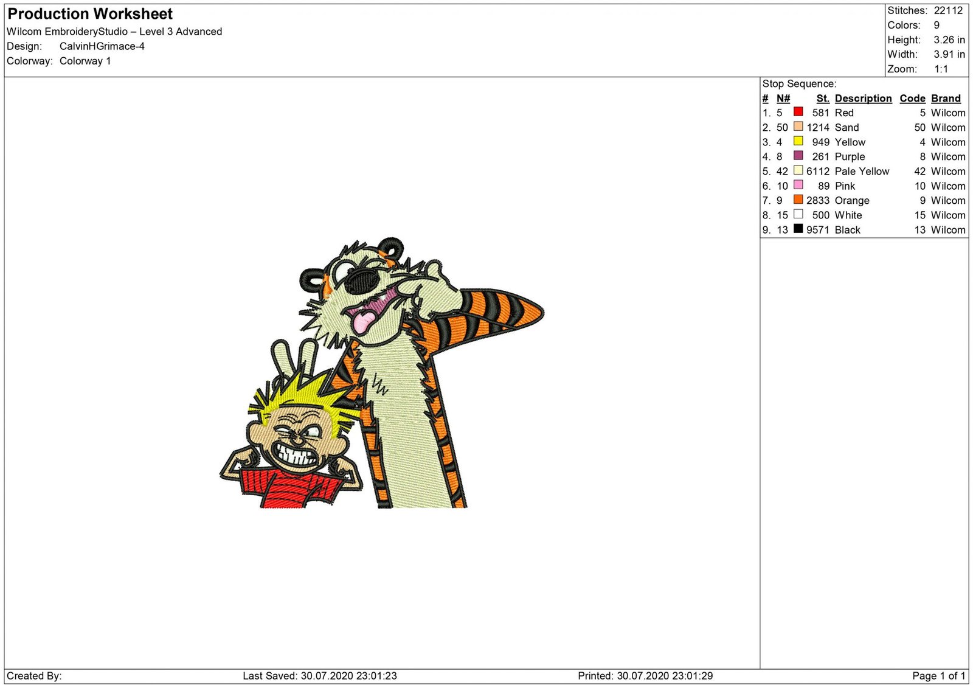The height and width of the screenshot is (685, 973).
Task: Click the Yellow color swatch
Action: coord(798,142)
